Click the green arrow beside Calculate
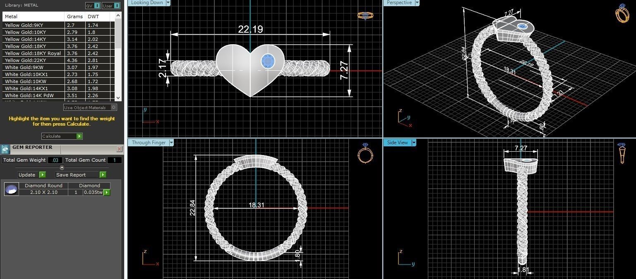Image resolution: width=636 pixels, height=279 pixels. coord(79,136)
